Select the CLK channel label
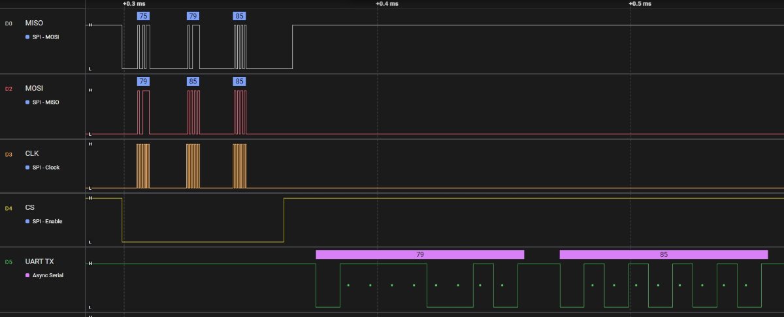The width and height of the screenshot is (784, 317). (32, 154)
